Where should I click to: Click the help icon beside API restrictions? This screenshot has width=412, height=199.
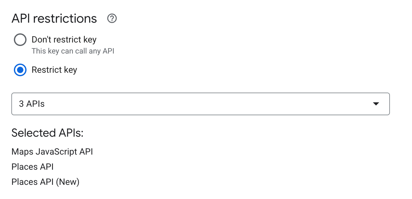112,19
